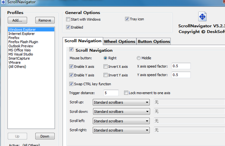
Task: Select Middle mouse button radio
Action: (139, 58)
